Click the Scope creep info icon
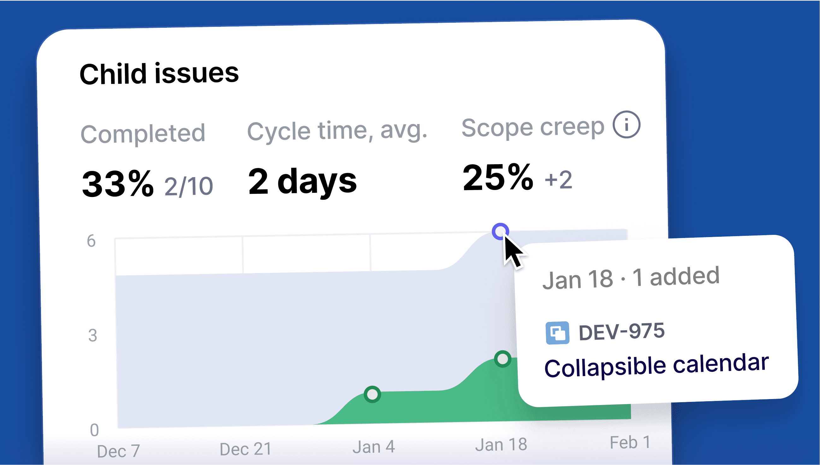The image size is (820, 465). coord(626,125)
